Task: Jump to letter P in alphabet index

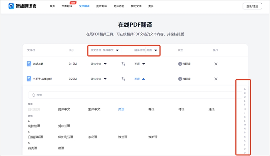Action: click(245, 133)
